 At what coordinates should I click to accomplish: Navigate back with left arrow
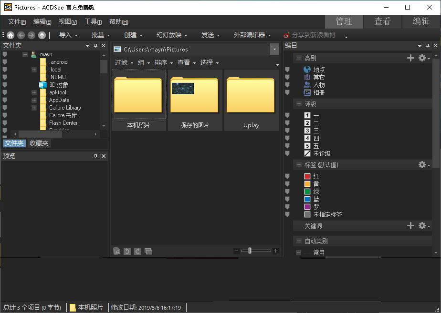tap(21, 35)
